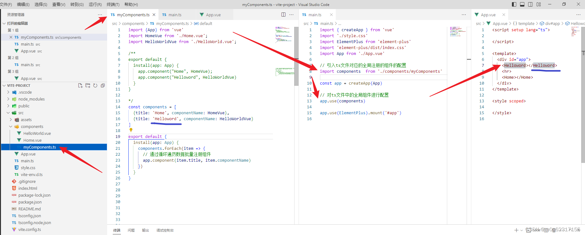Refresh the explorer via the refresh icon
The height and width of the screenshot is (235, 585).
[95, 86]
